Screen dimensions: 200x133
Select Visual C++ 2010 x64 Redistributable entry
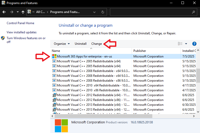(123, 85)
